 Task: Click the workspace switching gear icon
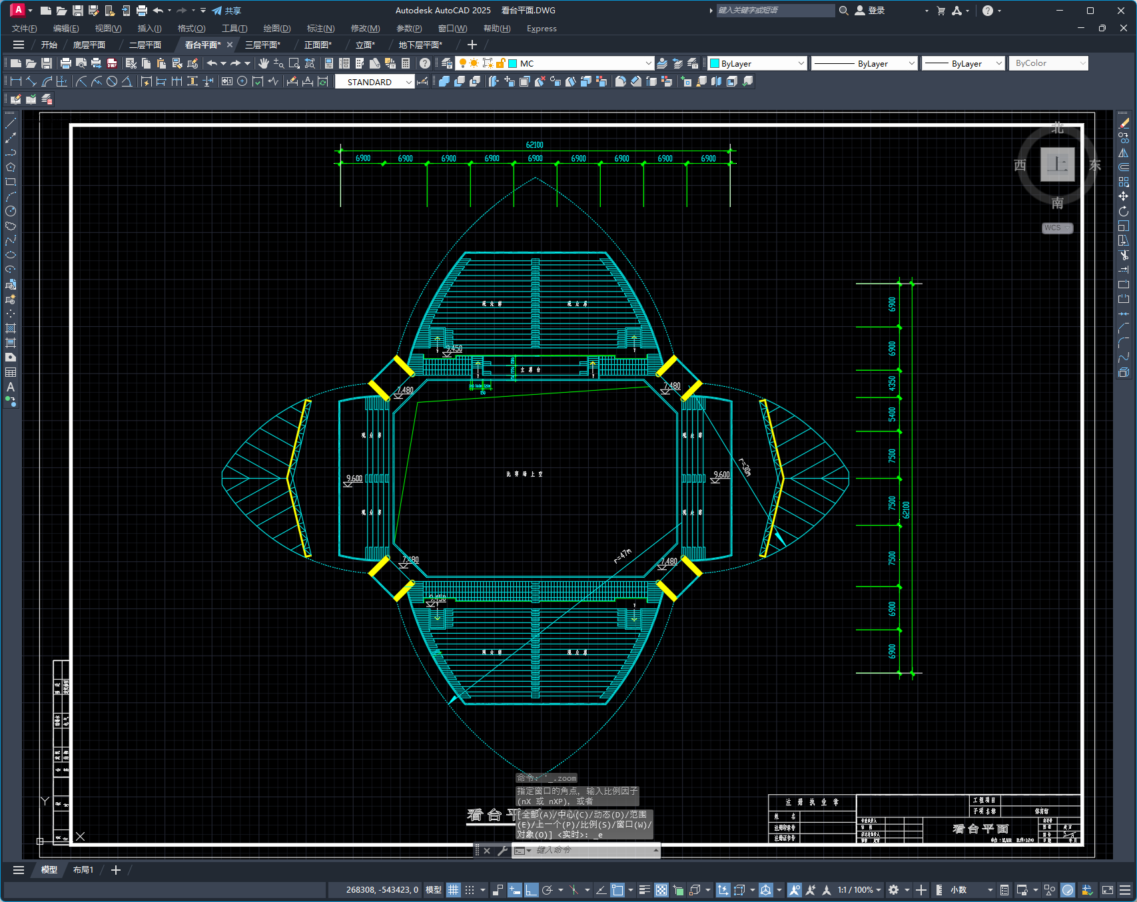894,890
